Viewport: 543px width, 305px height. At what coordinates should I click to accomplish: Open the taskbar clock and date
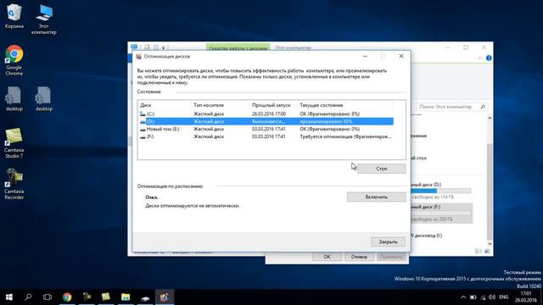tap(526, 297)
